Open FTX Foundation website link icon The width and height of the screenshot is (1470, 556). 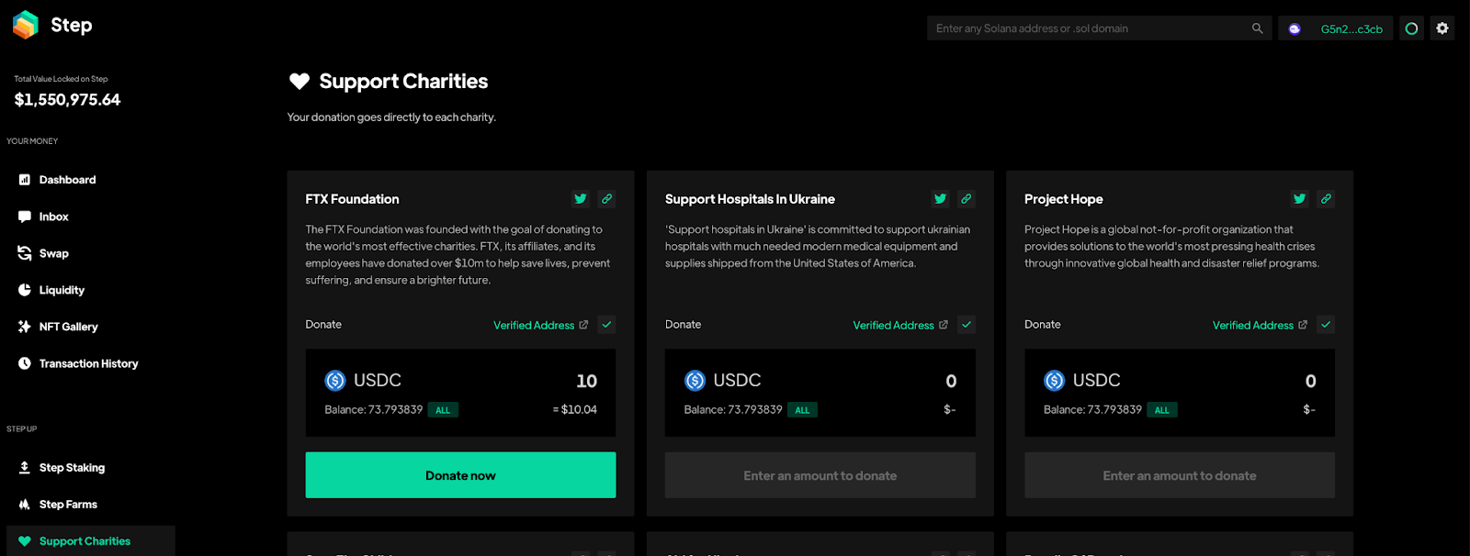606,198
